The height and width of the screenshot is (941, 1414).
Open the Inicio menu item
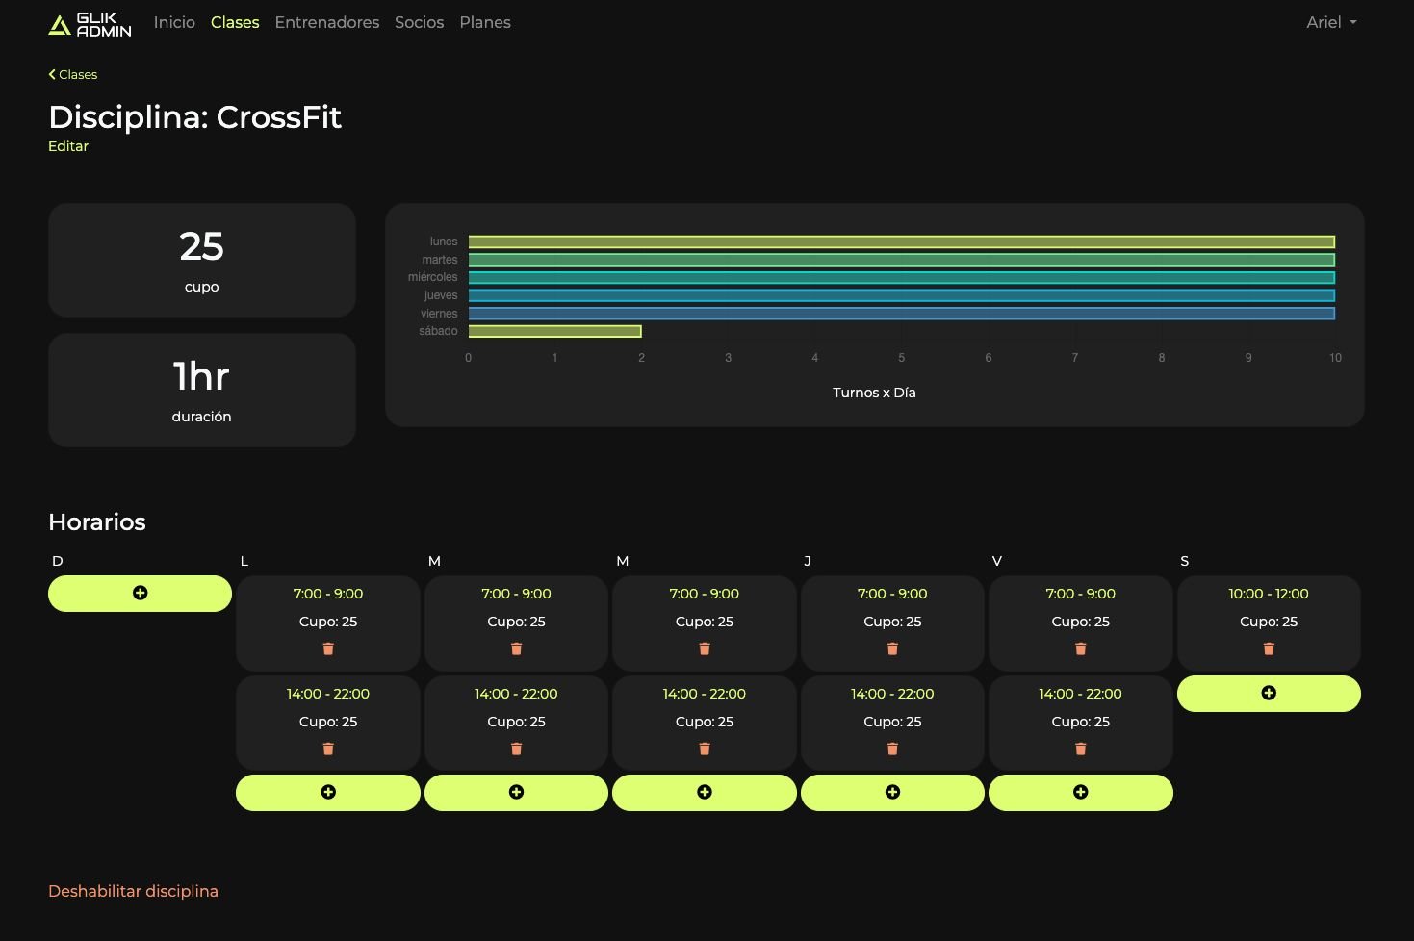click(x=174, y=22)
